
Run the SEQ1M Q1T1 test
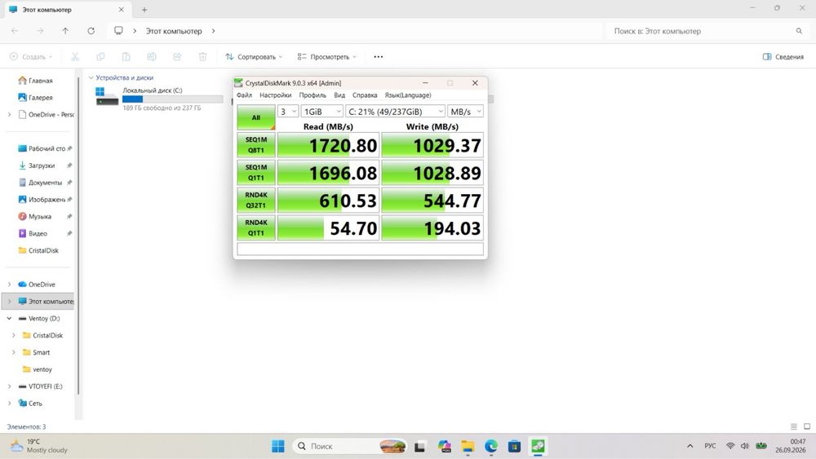coord(256,173)
